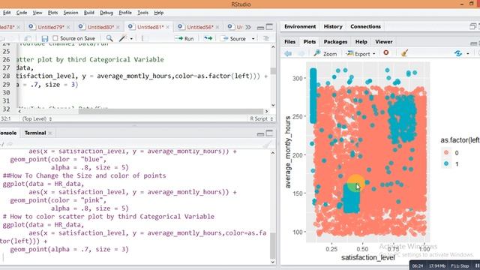Click legend swatch for factor 1

coord(446,163)
